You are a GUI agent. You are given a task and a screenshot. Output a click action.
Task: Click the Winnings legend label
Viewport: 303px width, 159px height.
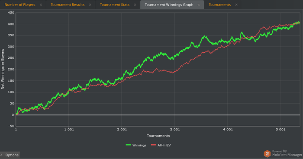pyautogui.click(x=139, y=145)
